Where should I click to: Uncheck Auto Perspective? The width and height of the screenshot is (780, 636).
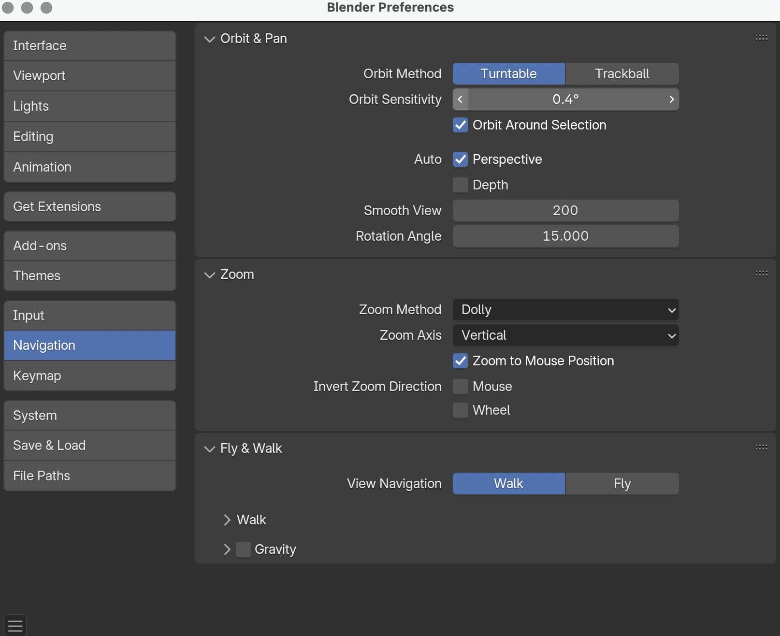point(460,159)
